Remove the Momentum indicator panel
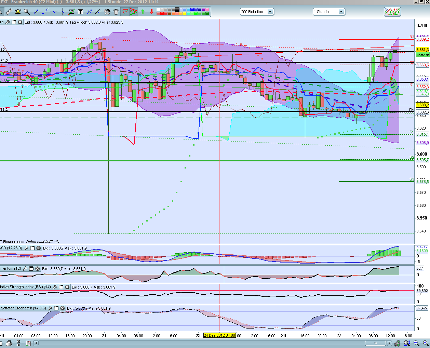The width and height of the screenshot is (430, 348). [x=38, y=269]
